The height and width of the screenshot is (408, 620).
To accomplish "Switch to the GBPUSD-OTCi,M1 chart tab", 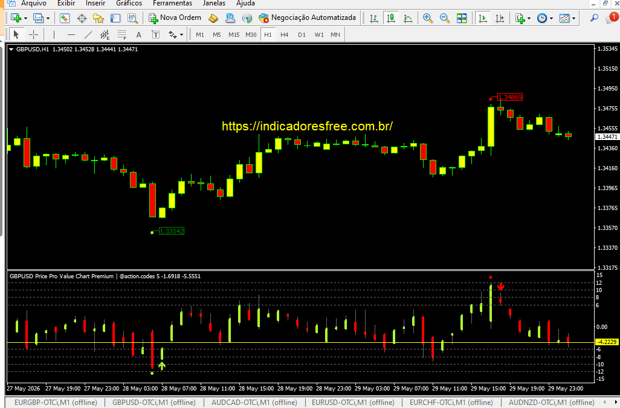I will pos(154,403).
